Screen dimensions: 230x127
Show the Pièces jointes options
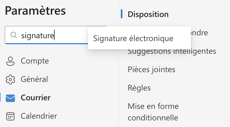click(151, 69)
